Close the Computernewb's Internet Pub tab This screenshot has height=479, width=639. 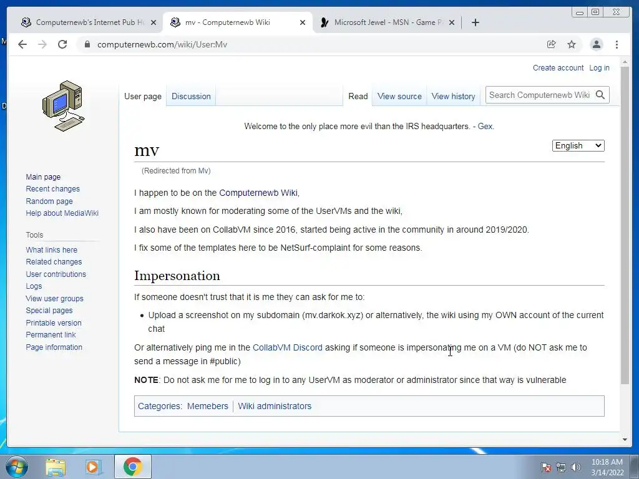154,22
